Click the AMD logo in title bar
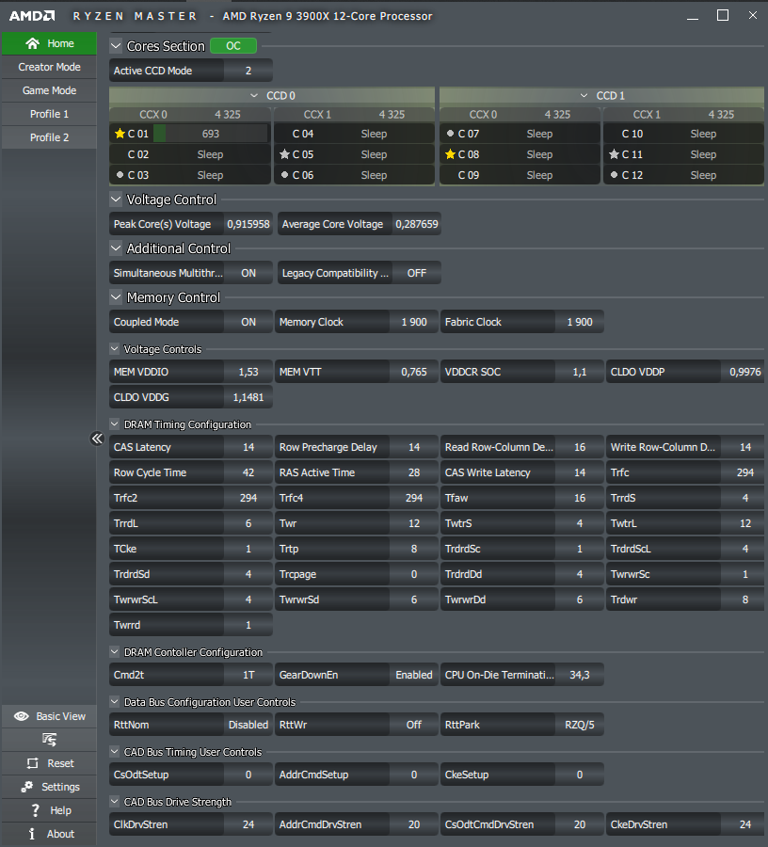This screenshot has height=847, width=768. [x=32, y=16]
